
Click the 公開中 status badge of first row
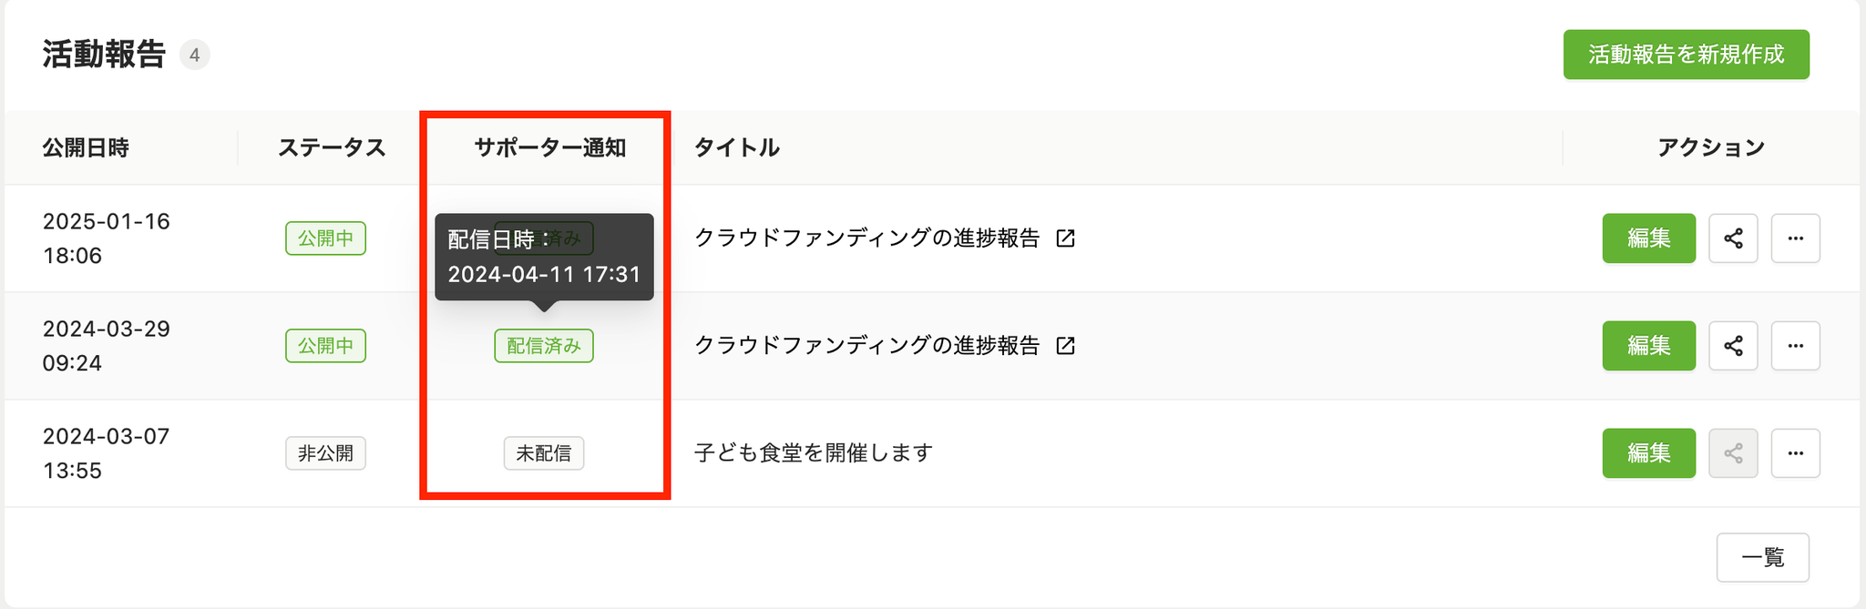click(x=325, y=239)
